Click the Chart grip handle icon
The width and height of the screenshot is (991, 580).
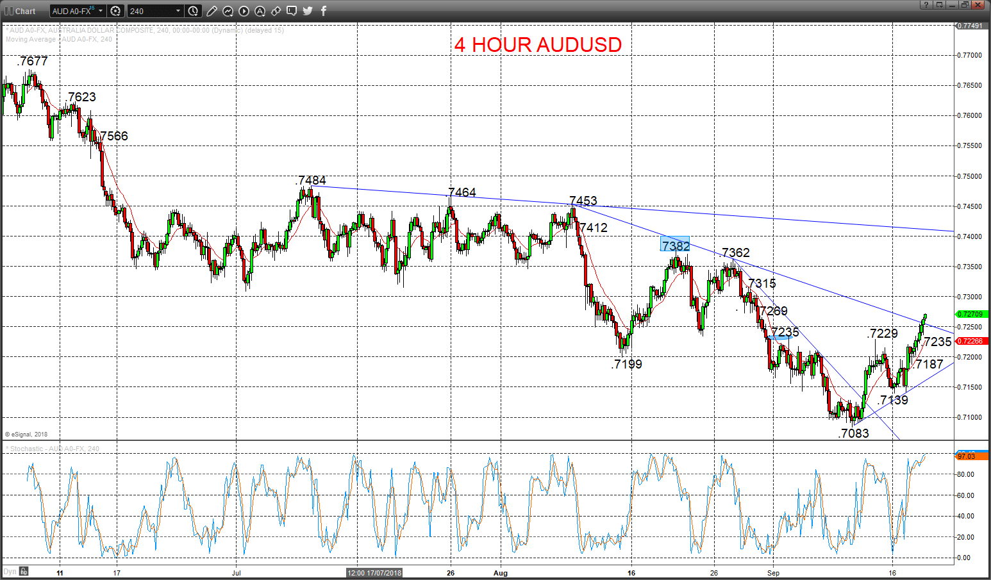click(x=9, y=11)
